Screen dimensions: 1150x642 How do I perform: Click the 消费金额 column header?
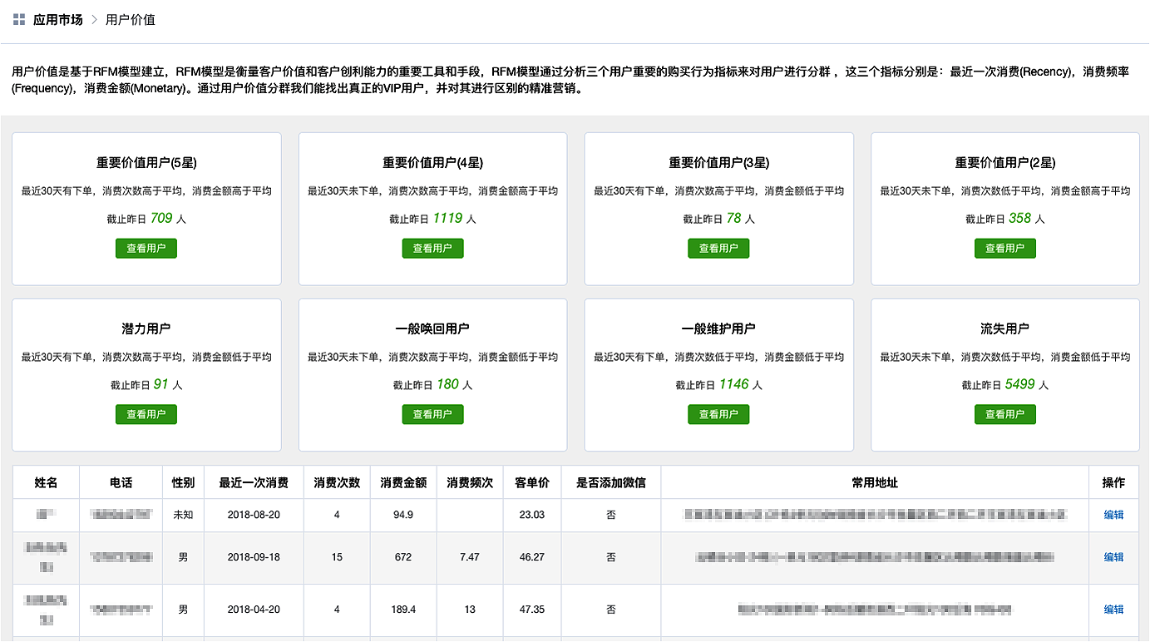(x=403, y=482)
